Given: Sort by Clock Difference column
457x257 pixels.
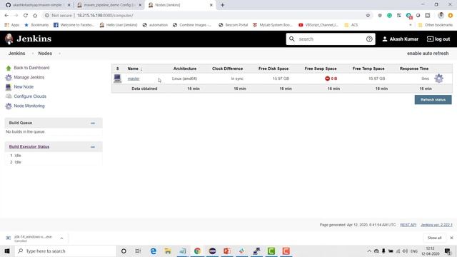Looking at the screenshot, I should coord(227,69).
